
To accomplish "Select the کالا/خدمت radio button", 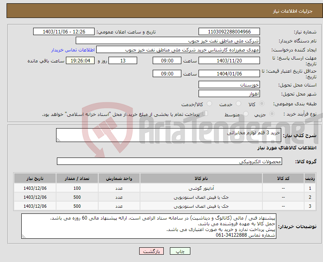I will coord(209,104).
